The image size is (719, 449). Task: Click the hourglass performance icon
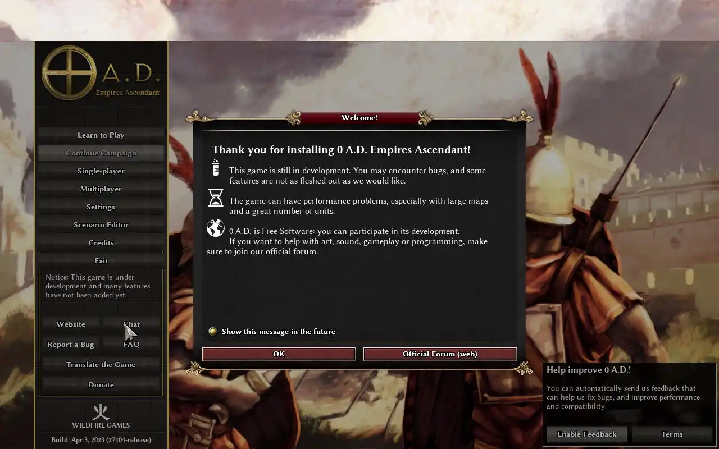215,198
